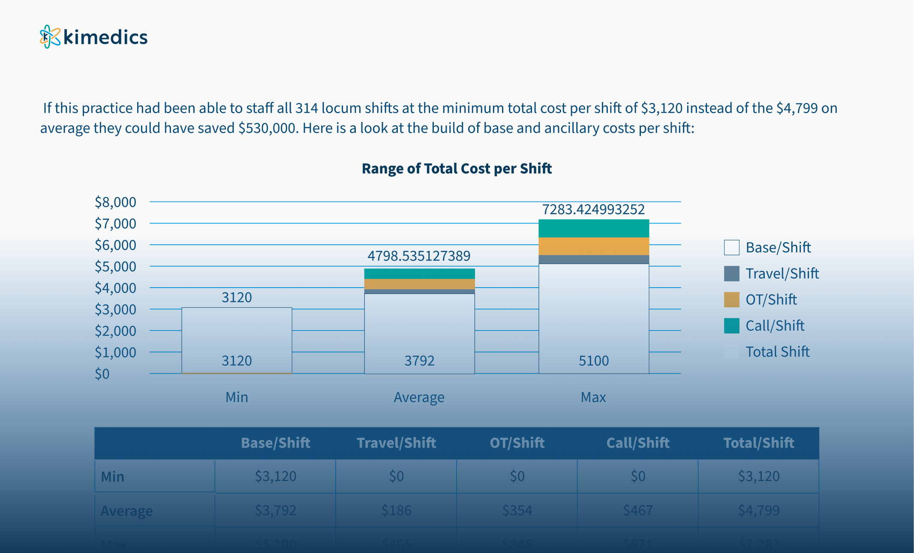Screen dimensions: 914x553
Task: Click the orange OT segment of the Average bar
Action: (419, 284)
